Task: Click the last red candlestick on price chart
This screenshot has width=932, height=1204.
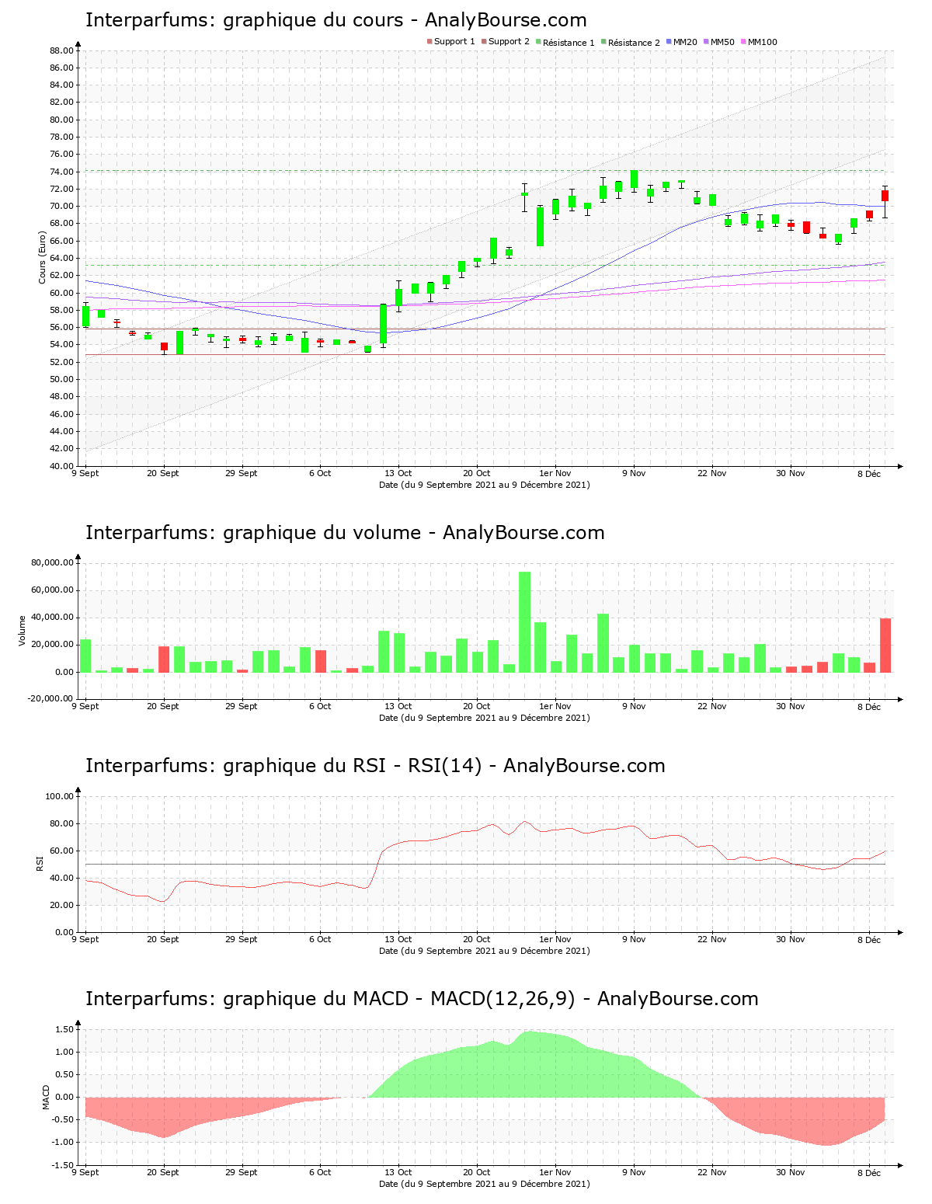Action: coord(885,196)
